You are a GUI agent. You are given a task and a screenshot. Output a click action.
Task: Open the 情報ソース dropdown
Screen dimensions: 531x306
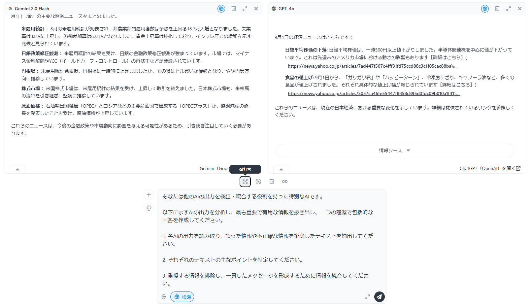pos(395,151)
